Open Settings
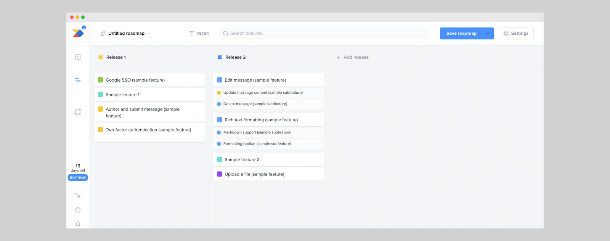This screenshot has width=610, height=241. [515, 34]
